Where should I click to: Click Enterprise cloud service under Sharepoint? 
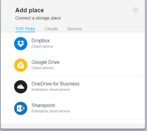(51, 111)
